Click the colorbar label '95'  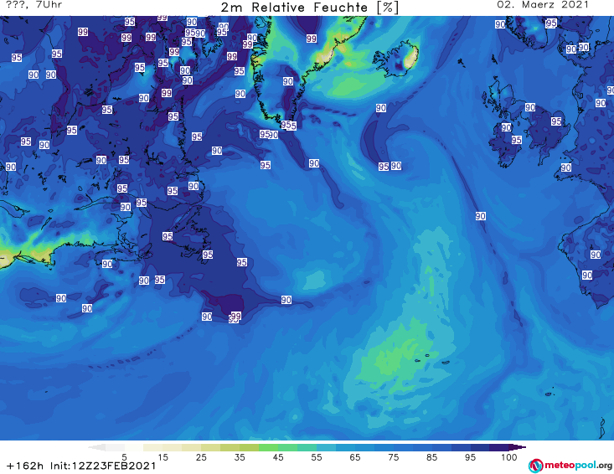(x=470, y=457)
